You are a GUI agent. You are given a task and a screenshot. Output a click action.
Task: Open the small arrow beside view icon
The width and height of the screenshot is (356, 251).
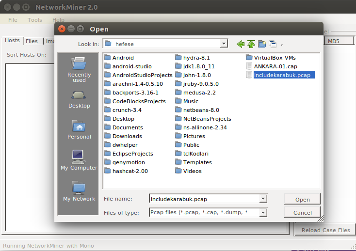click(x=282, y=45)
